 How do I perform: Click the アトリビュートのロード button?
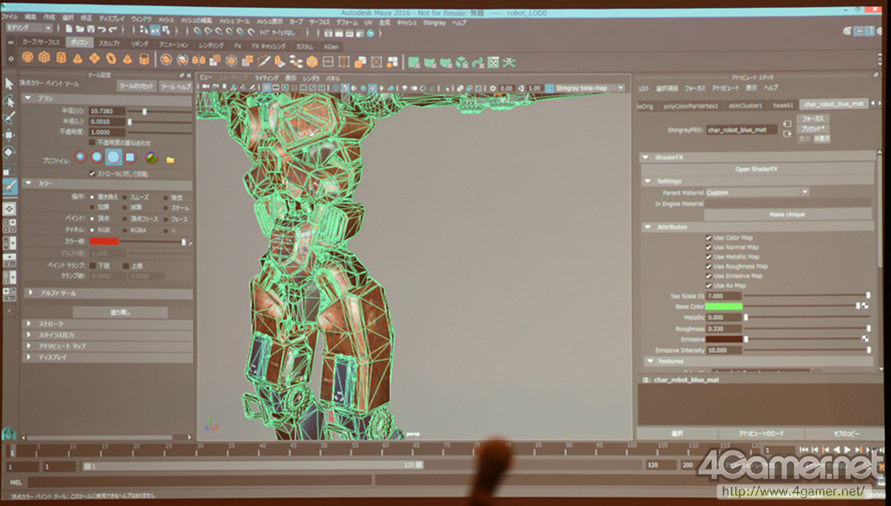(760, 434)
